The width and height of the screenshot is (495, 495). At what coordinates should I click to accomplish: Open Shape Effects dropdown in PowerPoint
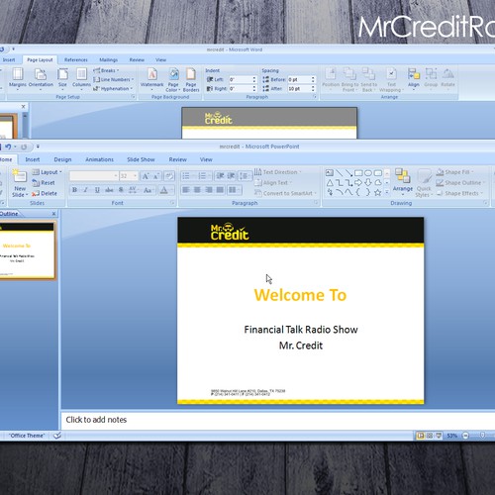(x=459, y=193)
